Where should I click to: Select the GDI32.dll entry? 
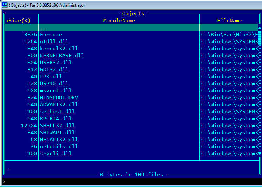(131, 70)
